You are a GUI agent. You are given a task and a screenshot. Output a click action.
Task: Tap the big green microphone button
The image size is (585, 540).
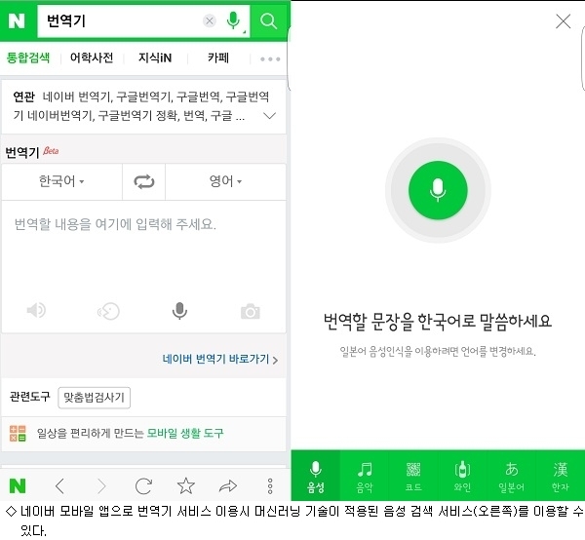coord(438,190)
